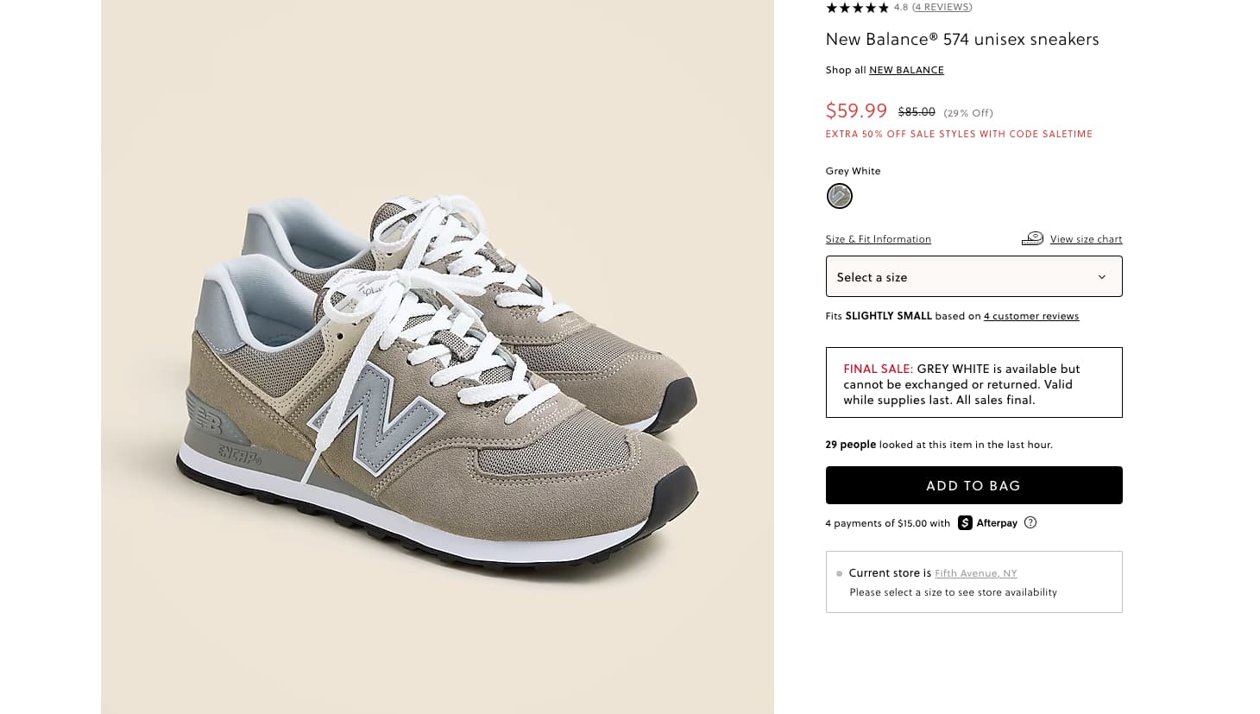The width and height of the screenshot is (1260, 714).
Task: Click the Afterpay question mark help icon
Action: (1030, 522)
